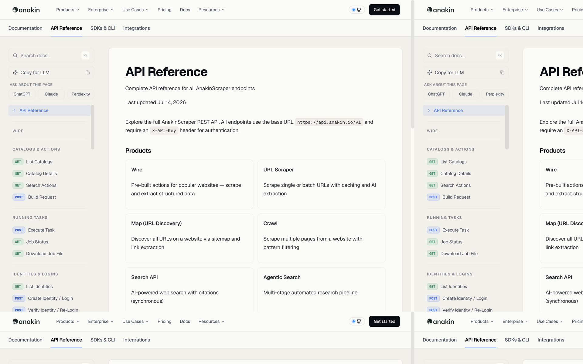Ask Claude about this page, top-left sidebar

coord(51,94)
